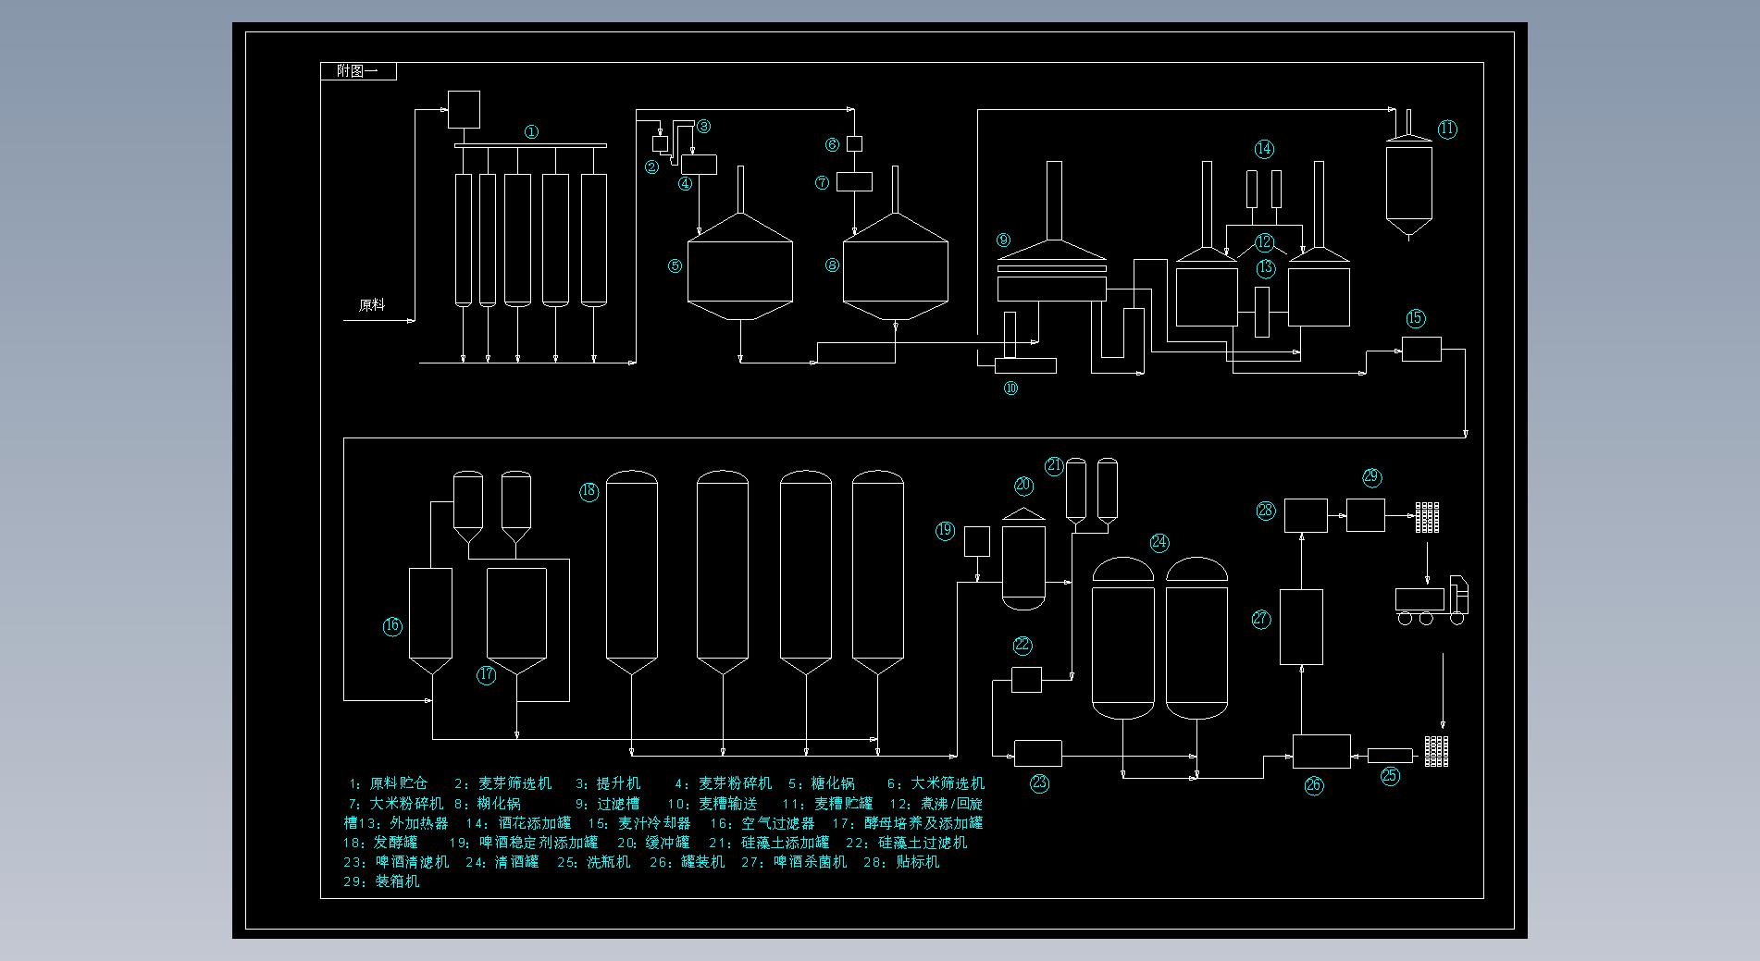Click legend entry '14：酒花添加罐'
Image resolution: width=1760 pixels, height=961 pixels.
(518, 823)
